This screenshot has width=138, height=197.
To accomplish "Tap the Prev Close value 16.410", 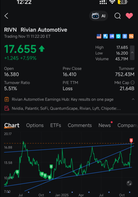I will (x=69, y=74).
